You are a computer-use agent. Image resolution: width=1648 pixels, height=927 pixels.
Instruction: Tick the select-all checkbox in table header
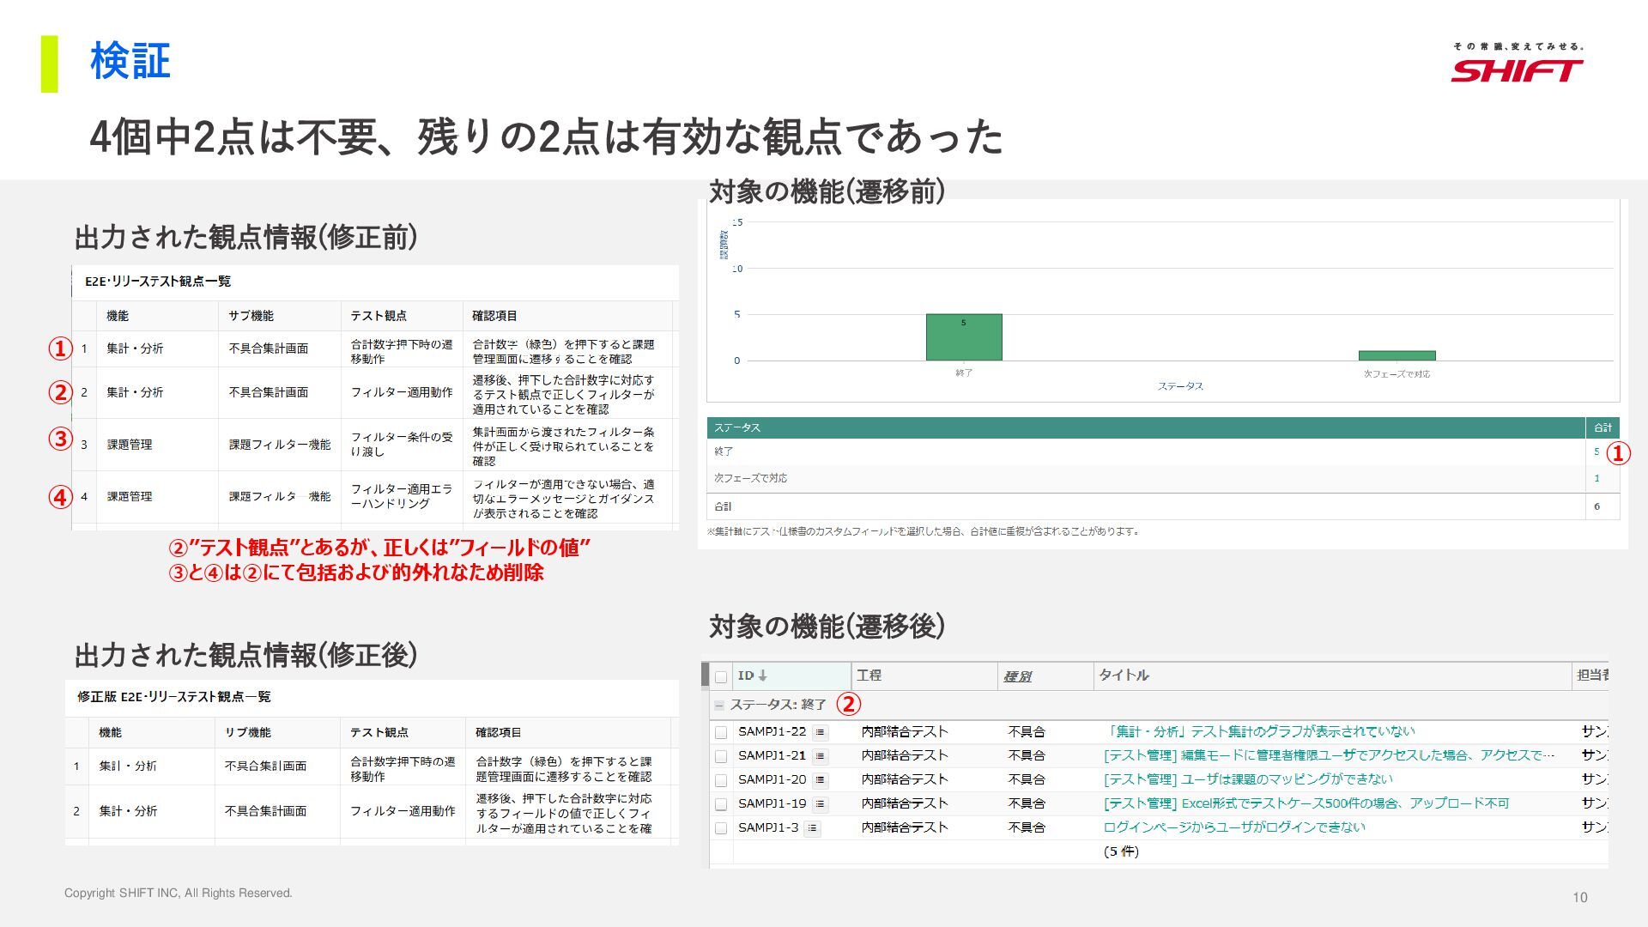pos(721,676)
